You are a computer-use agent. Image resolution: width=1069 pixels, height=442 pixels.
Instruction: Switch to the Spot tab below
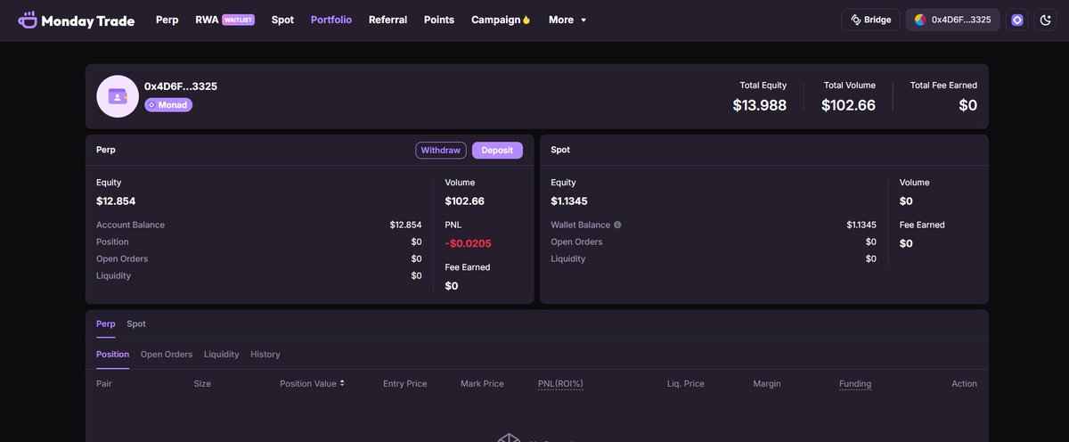pyautogui.click(x=136, y=323)
